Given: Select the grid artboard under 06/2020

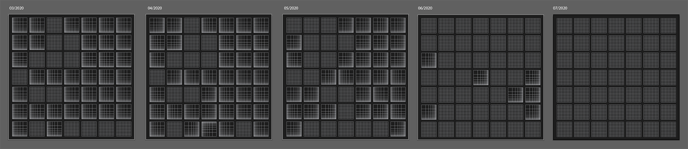Looking at the screenshot, I should pos(481,77).
